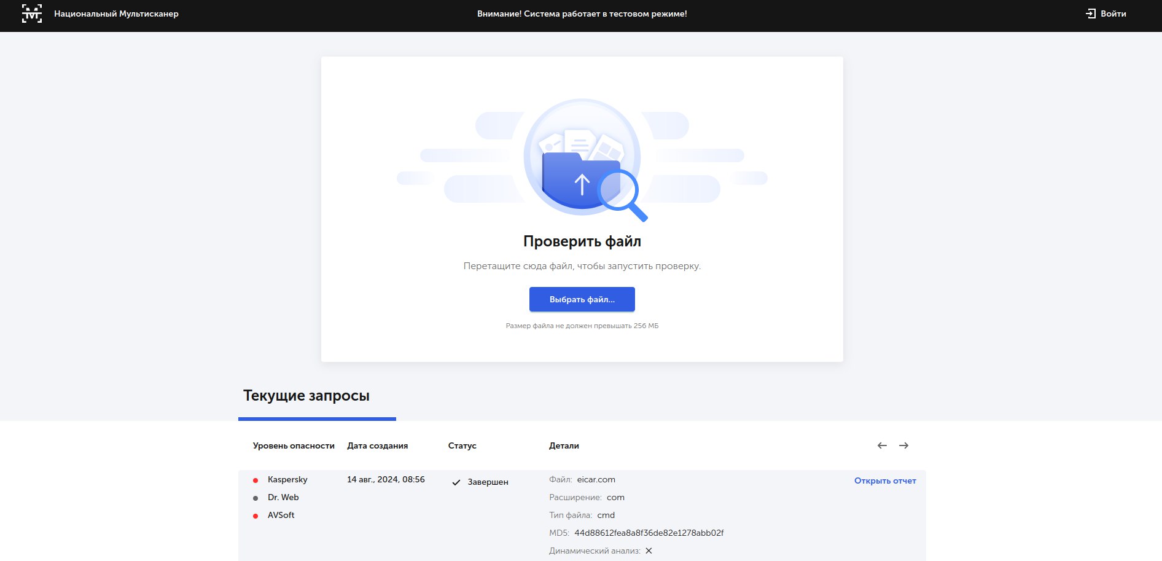1162x561 pixels.
Task: Click the Детали column header
Action: point(564,445)
